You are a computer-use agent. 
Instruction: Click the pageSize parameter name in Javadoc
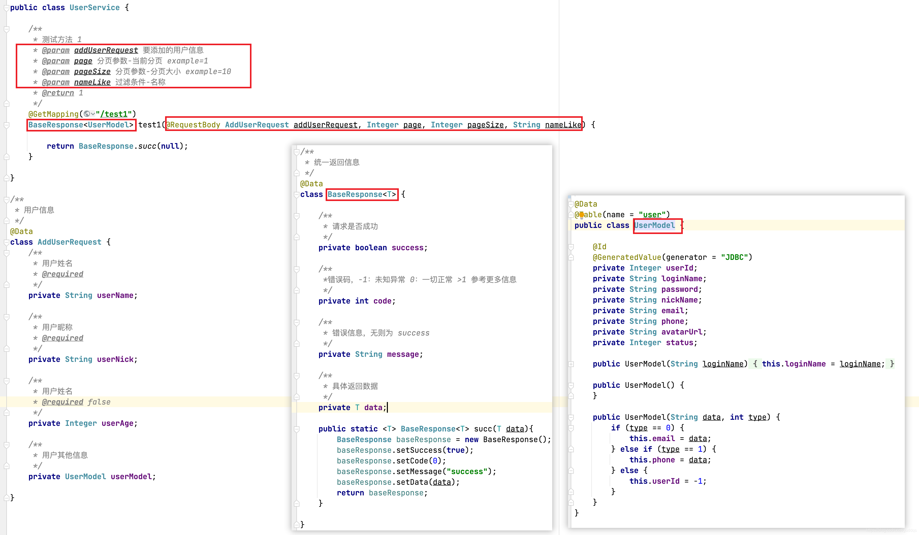[92, 71]
